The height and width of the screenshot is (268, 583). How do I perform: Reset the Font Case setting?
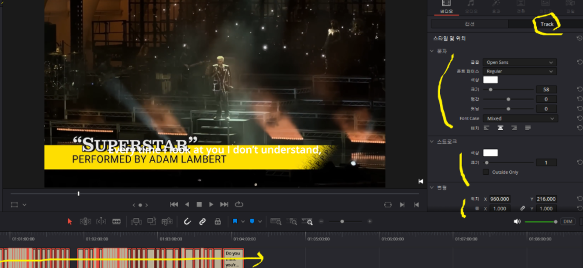tap(580, 118)
